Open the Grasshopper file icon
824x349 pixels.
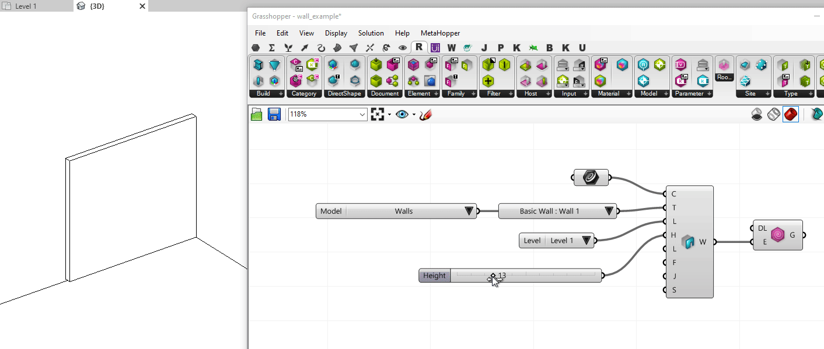257,115
